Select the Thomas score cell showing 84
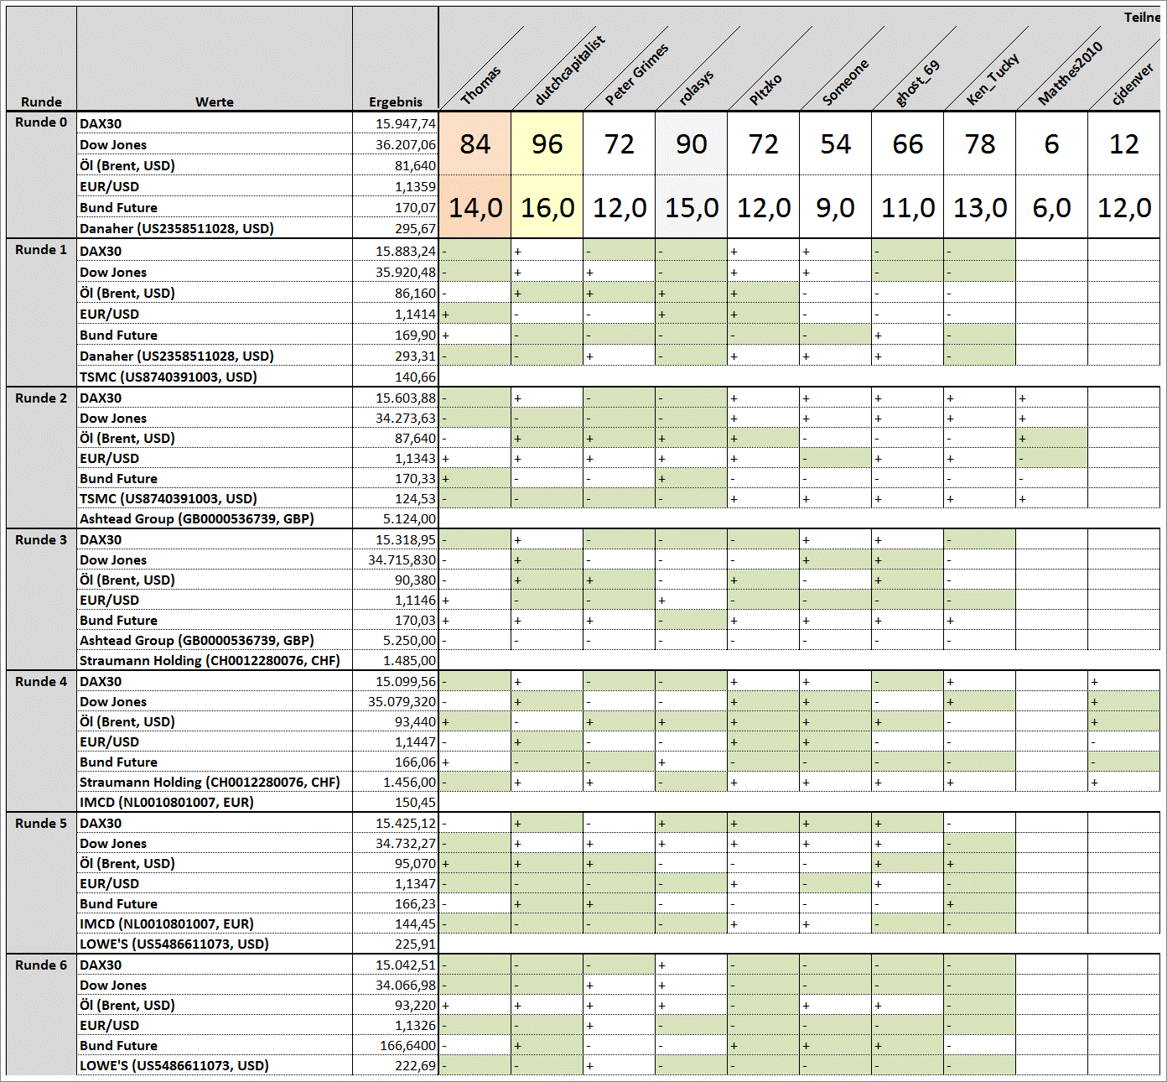The height and width of the screenshot is (1082, 1167). (475, 143)
